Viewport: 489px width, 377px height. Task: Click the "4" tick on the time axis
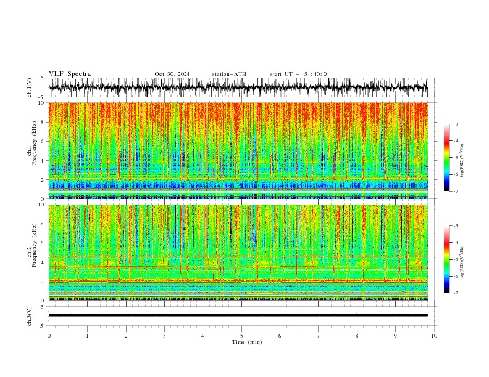tap(203, 336)
